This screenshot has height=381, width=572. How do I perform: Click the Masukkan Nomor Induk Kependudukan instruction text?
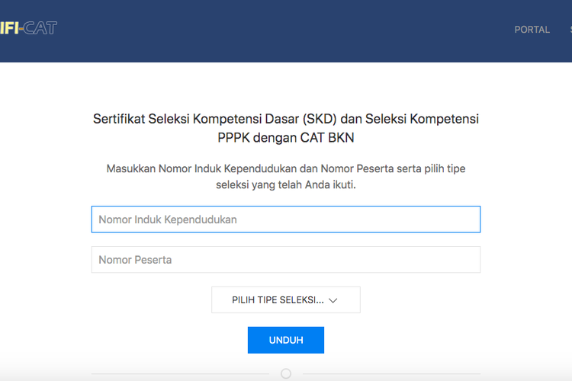(x=285, y=168)
